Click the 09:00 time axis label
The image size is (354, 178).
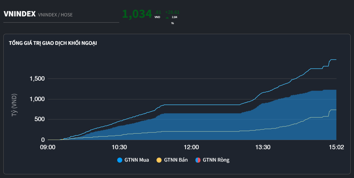[x=48, y=147]
